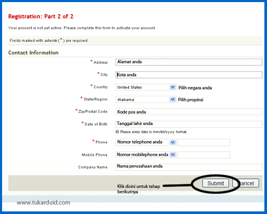Click the 'Zip/Postal Code' label
The width and height of the screenshot is (267, 214).
tap(93, 111)
